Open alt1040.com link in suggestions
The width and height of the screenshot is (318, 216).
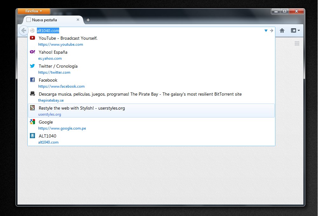[x=48, y=142]
